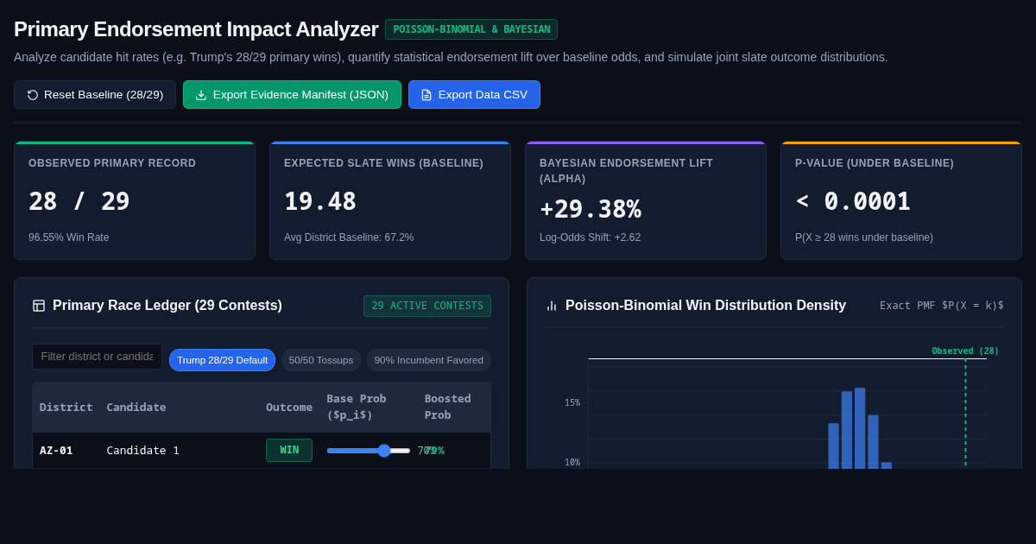Screen dimensions: 1036x544
Task: Click the Candidate column header
Action: (x=136, y=407)
